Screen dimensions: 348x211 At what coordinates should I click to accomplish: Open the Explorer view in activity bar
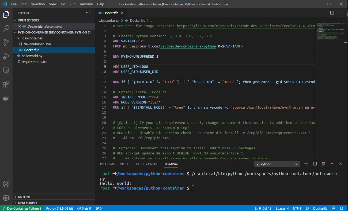6,14
